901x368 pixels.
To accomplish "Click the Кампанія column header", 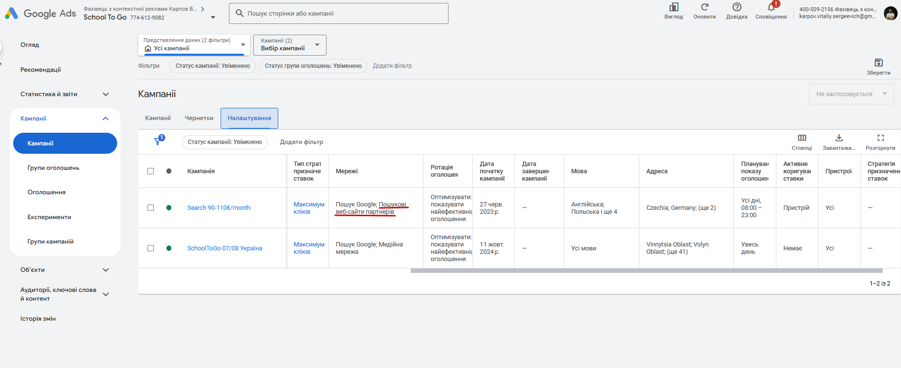I will pyautogui.click(x=201, y=171).
